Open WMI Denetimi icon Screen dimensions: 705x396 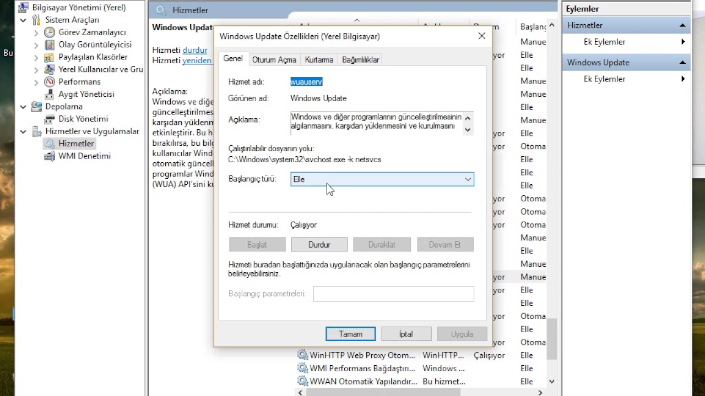(x=50, y=156)
